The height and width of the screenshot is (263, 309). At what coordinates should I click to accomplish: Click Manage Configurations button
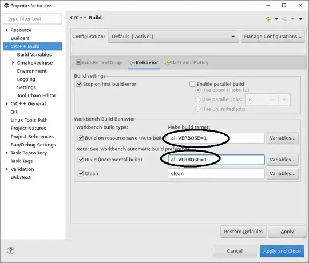pos(273,37)
